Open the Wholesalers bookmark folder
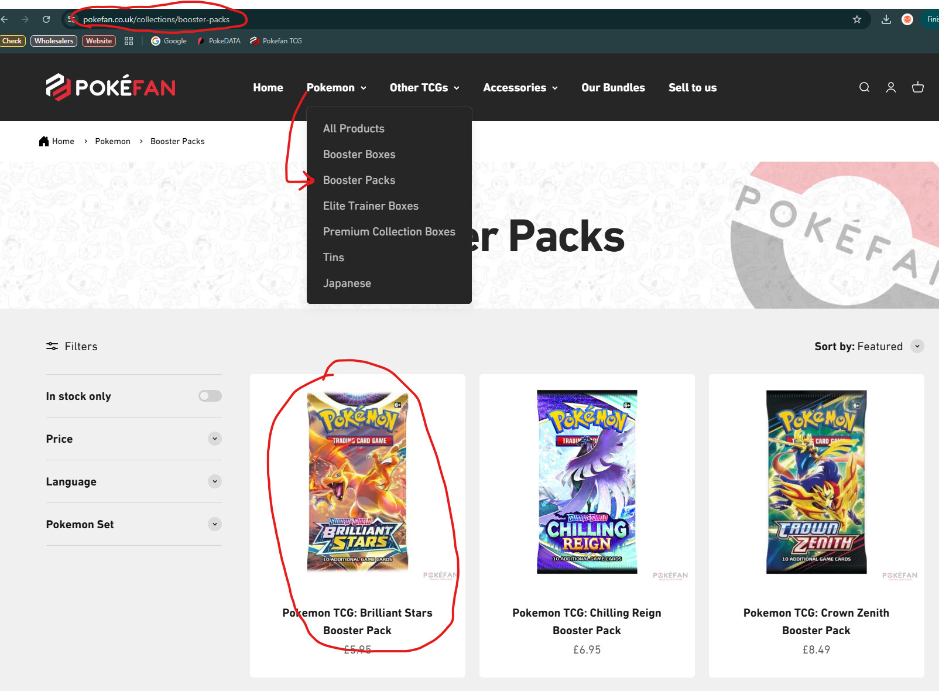This screenshot has height=691, width=939. pyautogui.click(x=54, y=41)
